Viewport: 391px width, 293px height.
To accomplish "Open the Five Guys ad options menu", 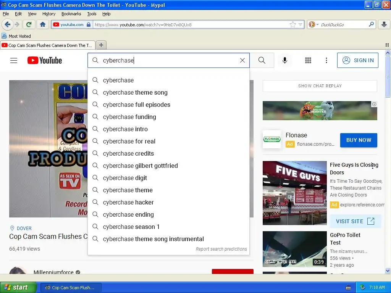I will (373, 166).
